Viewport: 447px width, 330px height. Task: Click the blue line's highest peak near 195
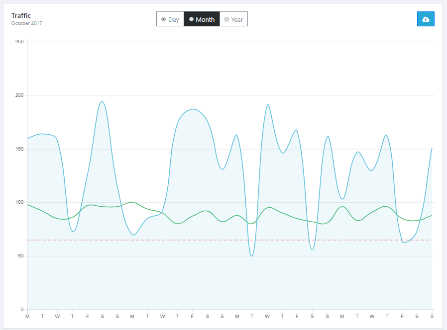pyautogui.click(x=102, y=102)
